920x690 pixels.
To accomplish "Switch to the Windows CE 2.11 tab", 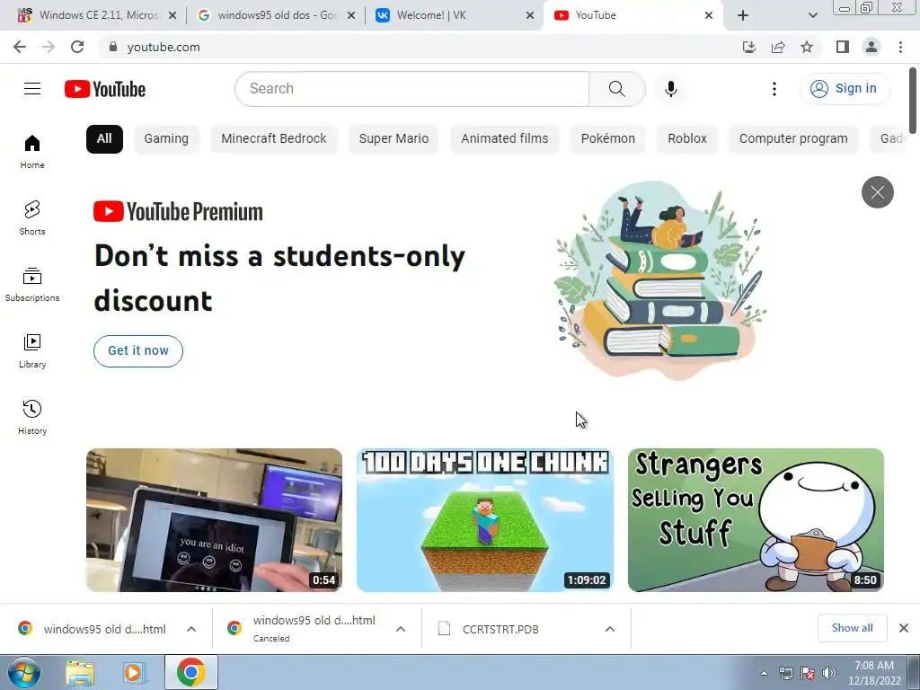I will [x=97, y=15].
